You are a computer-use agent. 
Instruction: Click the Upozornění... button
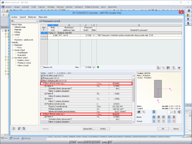coord(88,129)
